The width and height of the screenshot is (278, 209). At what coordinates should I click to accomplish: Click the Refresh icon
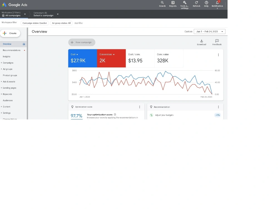click(197, 4)
